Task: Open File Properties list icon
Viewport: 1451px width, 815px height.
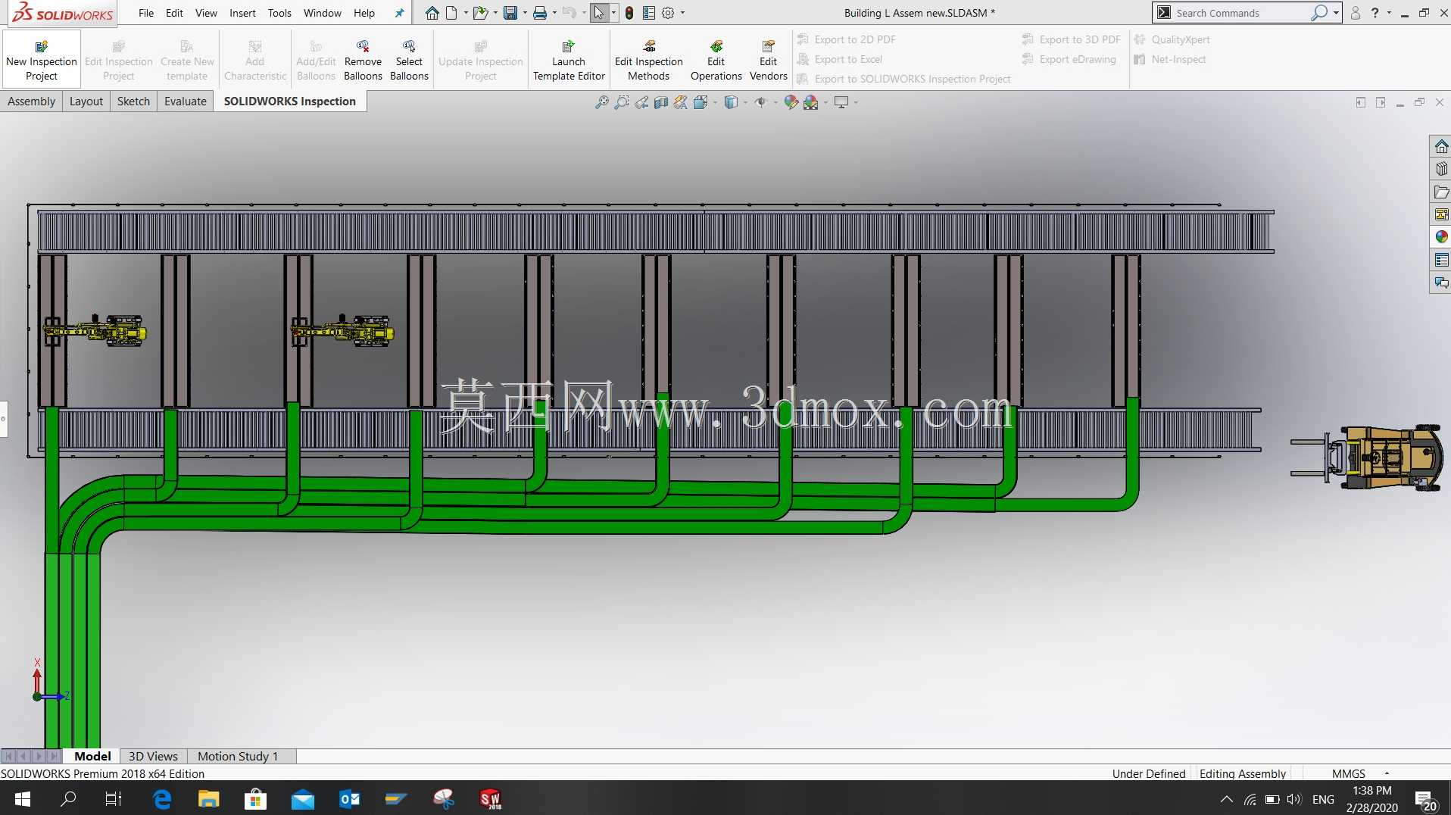Action: click(649, 13)
